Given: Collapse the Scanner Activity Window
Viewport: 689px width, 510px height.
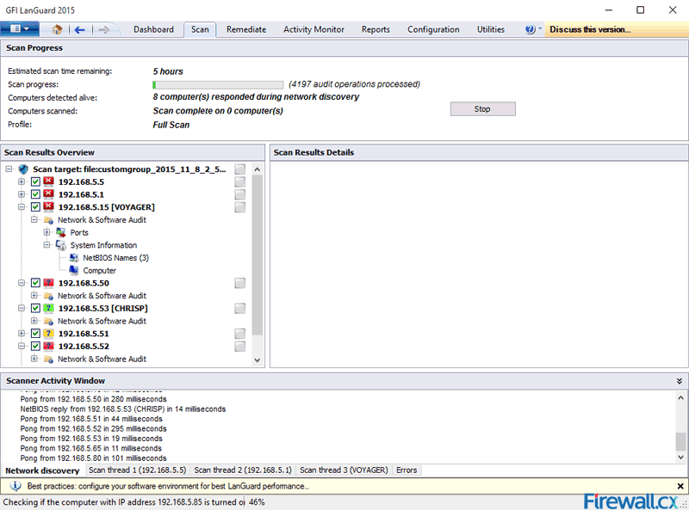Looking at the screenshot, I should pos(680,381).
